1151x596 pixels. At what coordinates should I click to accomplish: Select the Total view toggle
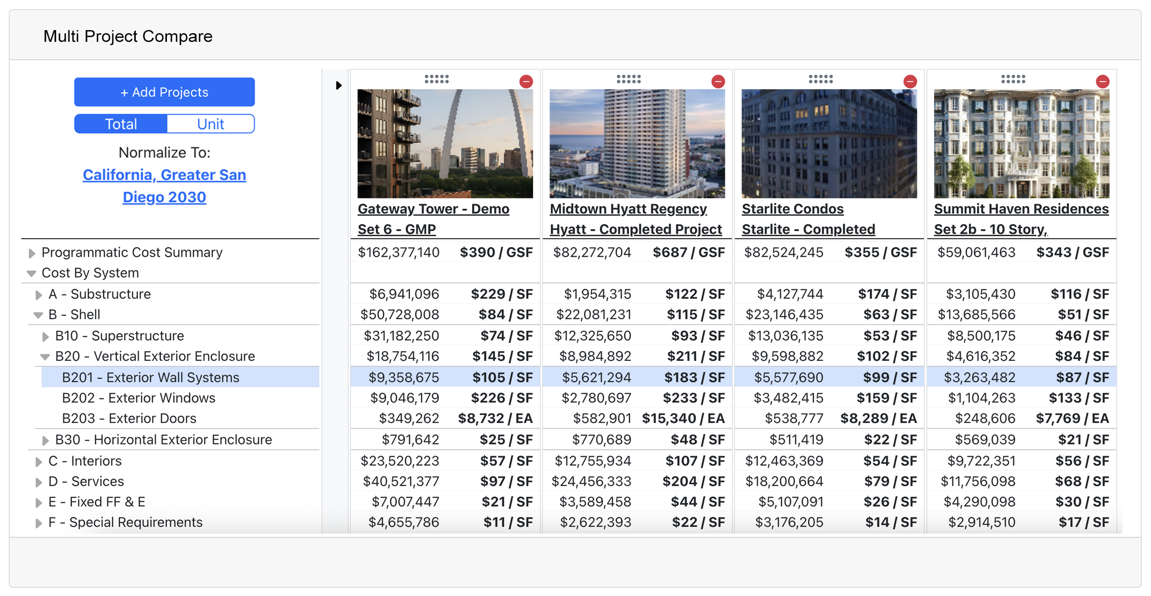coord(121,124)
